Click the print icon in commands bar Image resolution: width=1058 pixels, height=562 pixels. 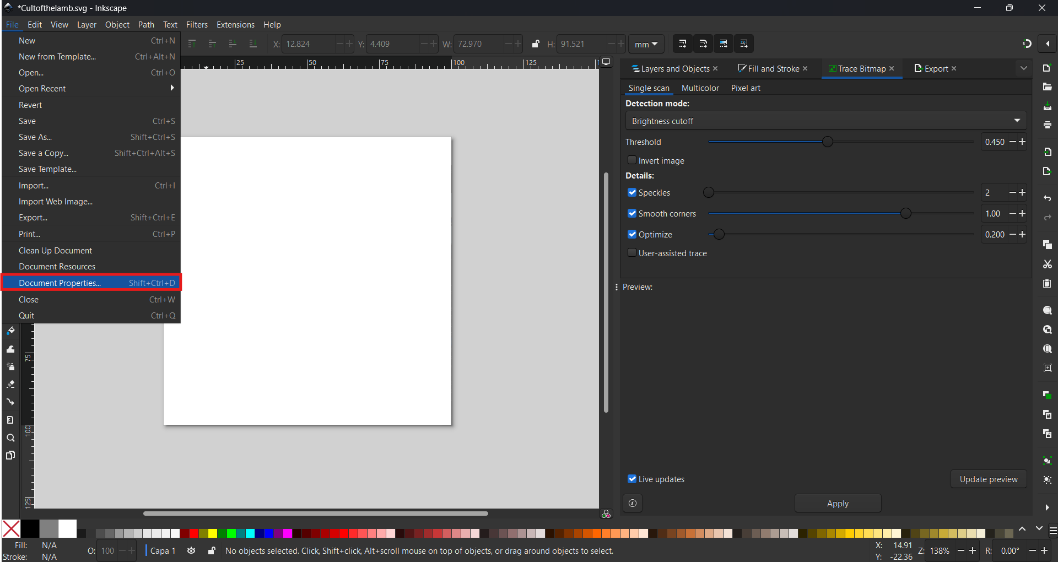[x=1047, y=125]
